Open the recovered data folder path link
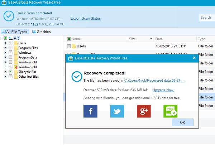This screenshot has width=215, height=145. point(154,81)
